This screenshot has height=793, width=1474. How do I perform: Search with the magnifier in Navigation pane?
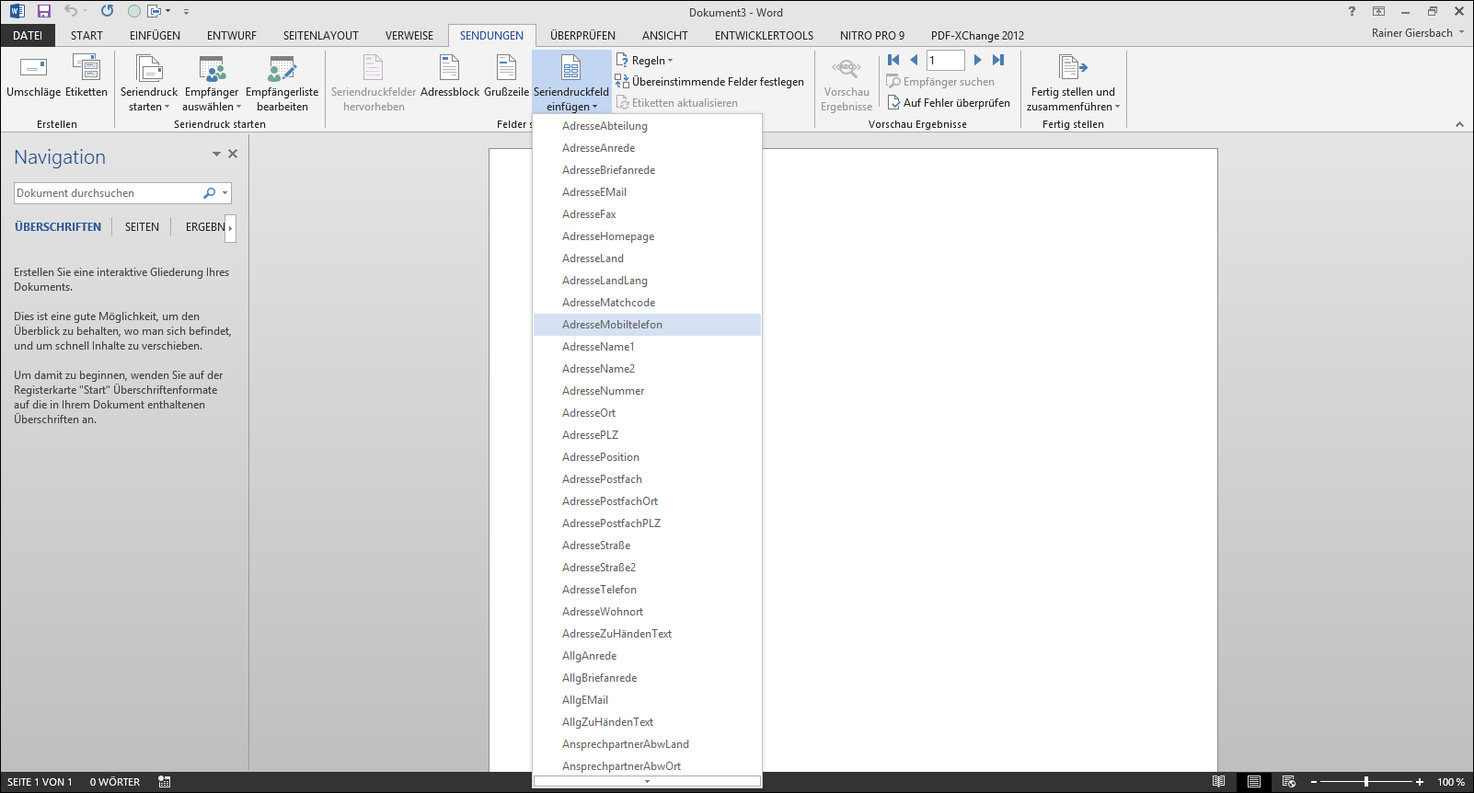click(209, 193)
